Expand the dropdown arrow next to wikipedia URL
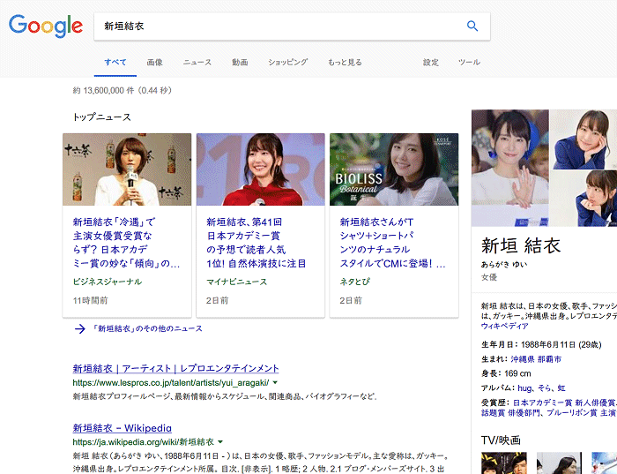Screen dimensions: 617x474 [x=220, y=442]
